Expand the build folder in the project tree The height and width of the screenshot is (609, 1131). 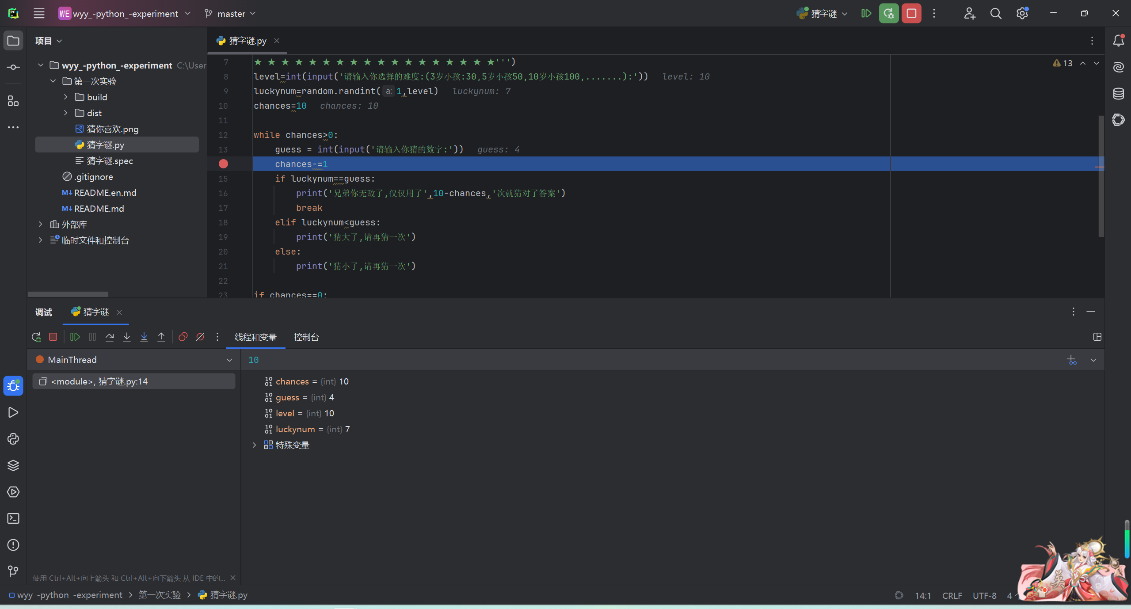[x=66, y=97]
